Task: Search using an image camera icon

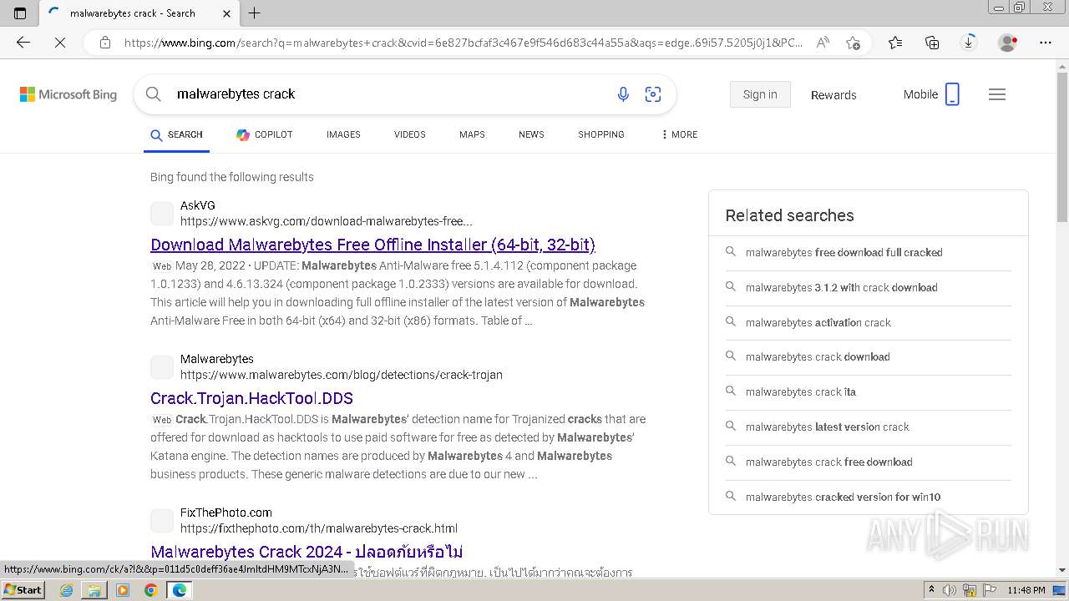Action: 653,94
